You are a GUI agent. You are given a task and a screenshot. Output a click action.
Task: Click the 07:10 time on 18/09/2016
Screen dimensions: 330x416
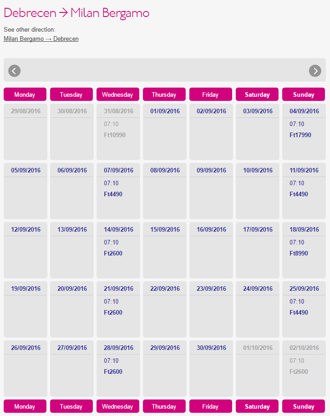(297, 243)
